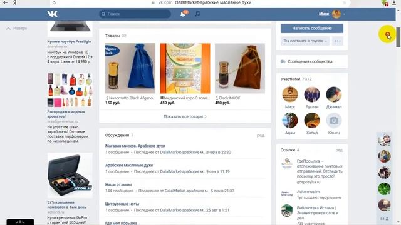The image size is (401, 225).
Task: Open Мединский курс product thumbnail
Action: coord(185,68)
